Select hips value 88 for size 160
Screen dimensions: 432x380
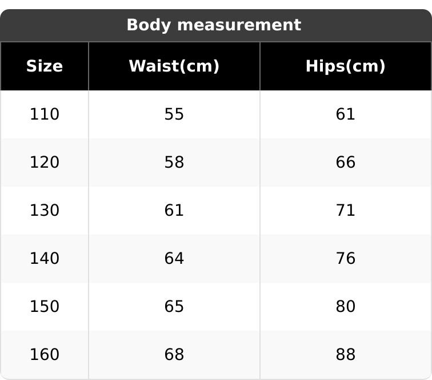click(345, 355)
